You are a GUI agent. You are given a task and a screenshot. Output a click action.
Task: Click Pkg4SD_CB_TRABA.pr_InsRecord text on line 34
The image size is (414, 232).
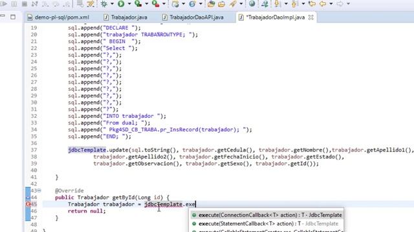(153, 130)
